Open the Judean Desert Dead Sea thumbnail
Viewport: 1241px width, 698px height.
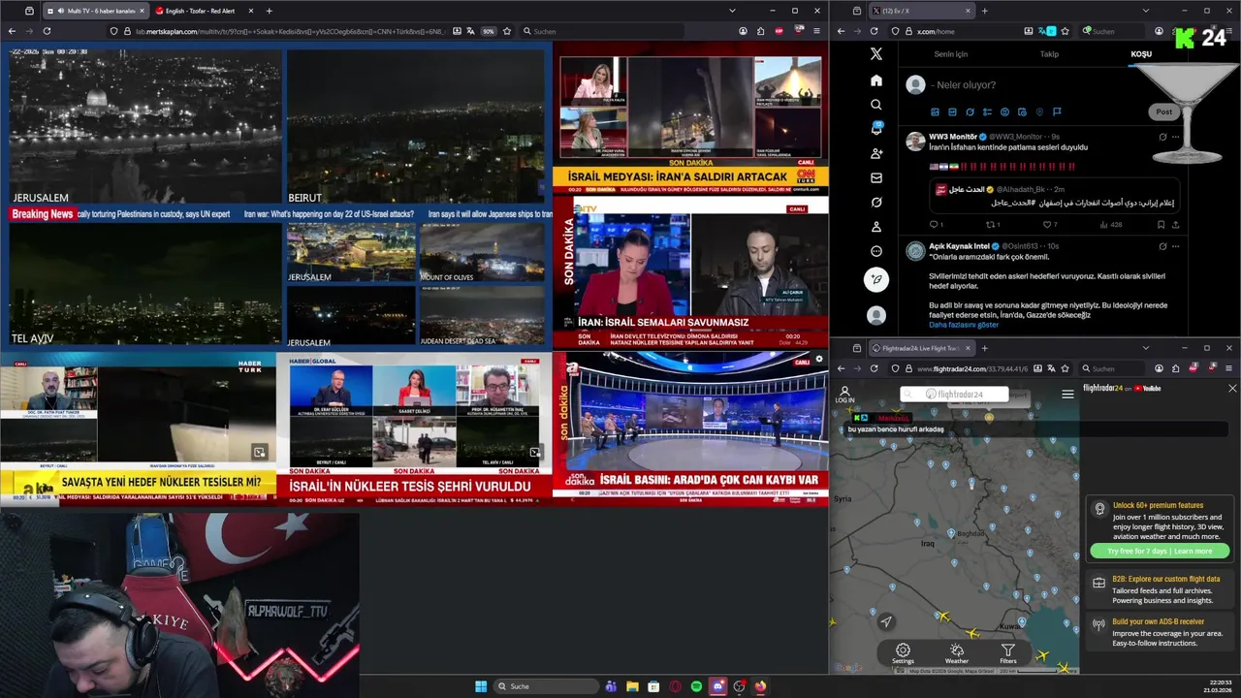tap(482, 315)
